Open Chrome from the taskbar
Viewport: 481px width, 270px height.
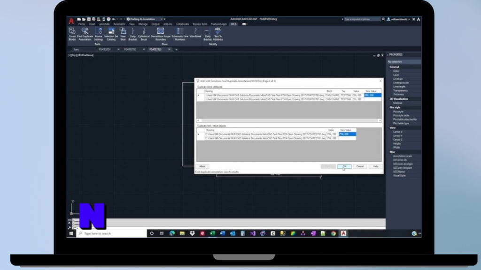click(x=334, y=233)
